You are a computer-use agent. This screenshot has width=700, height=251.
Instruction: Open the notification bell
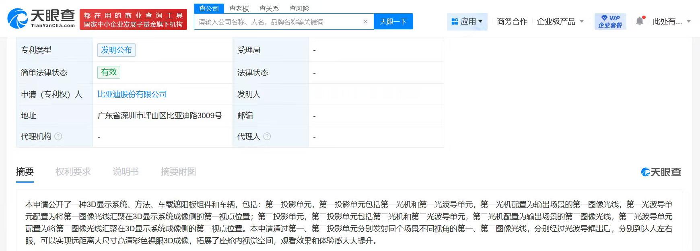[640, 21]
